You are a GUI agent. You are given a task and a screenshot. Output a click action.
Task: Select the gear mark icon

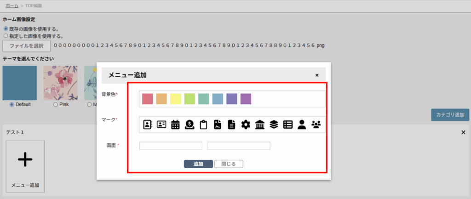coord(246,124)
